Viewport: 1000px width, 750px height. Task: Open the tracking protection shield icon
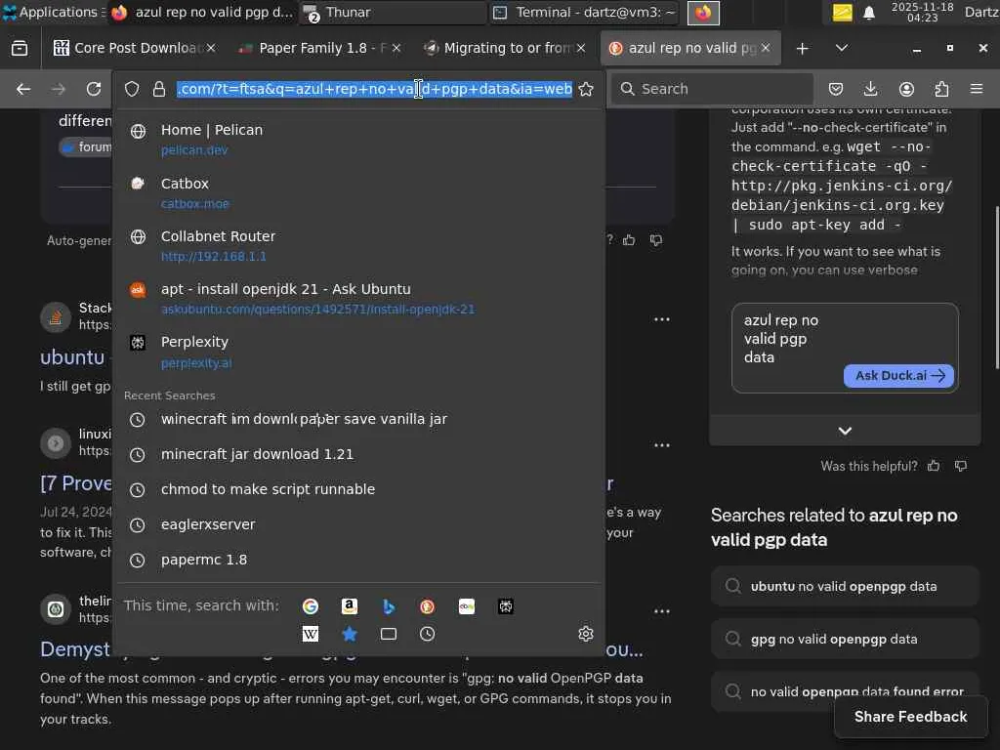click(132, 89)
